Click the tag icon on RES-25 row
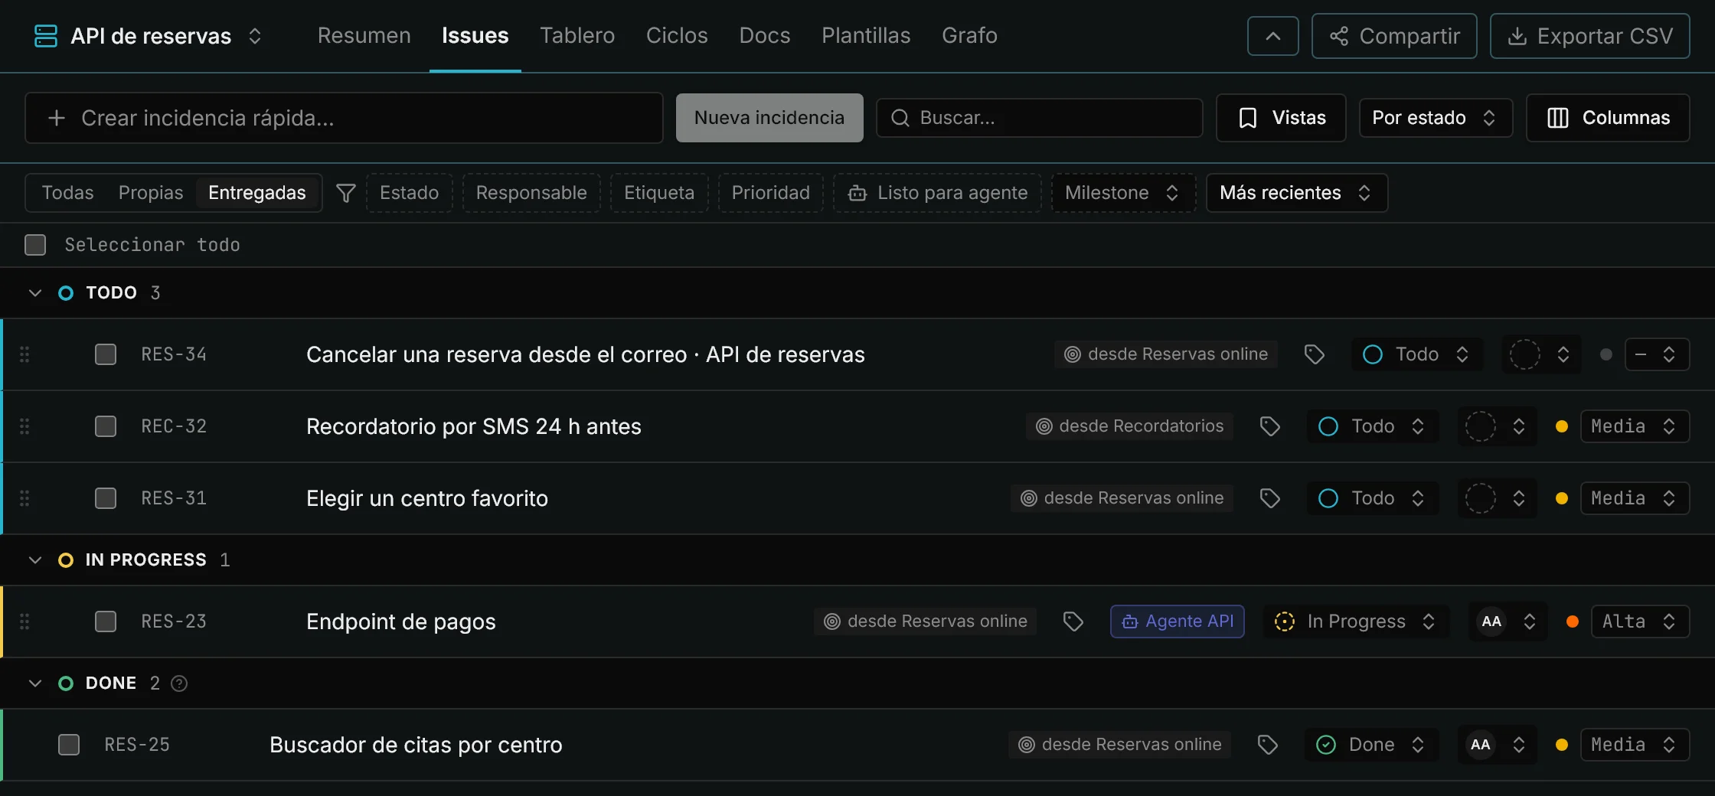 pyautogui.click(x=1268, y=745)
